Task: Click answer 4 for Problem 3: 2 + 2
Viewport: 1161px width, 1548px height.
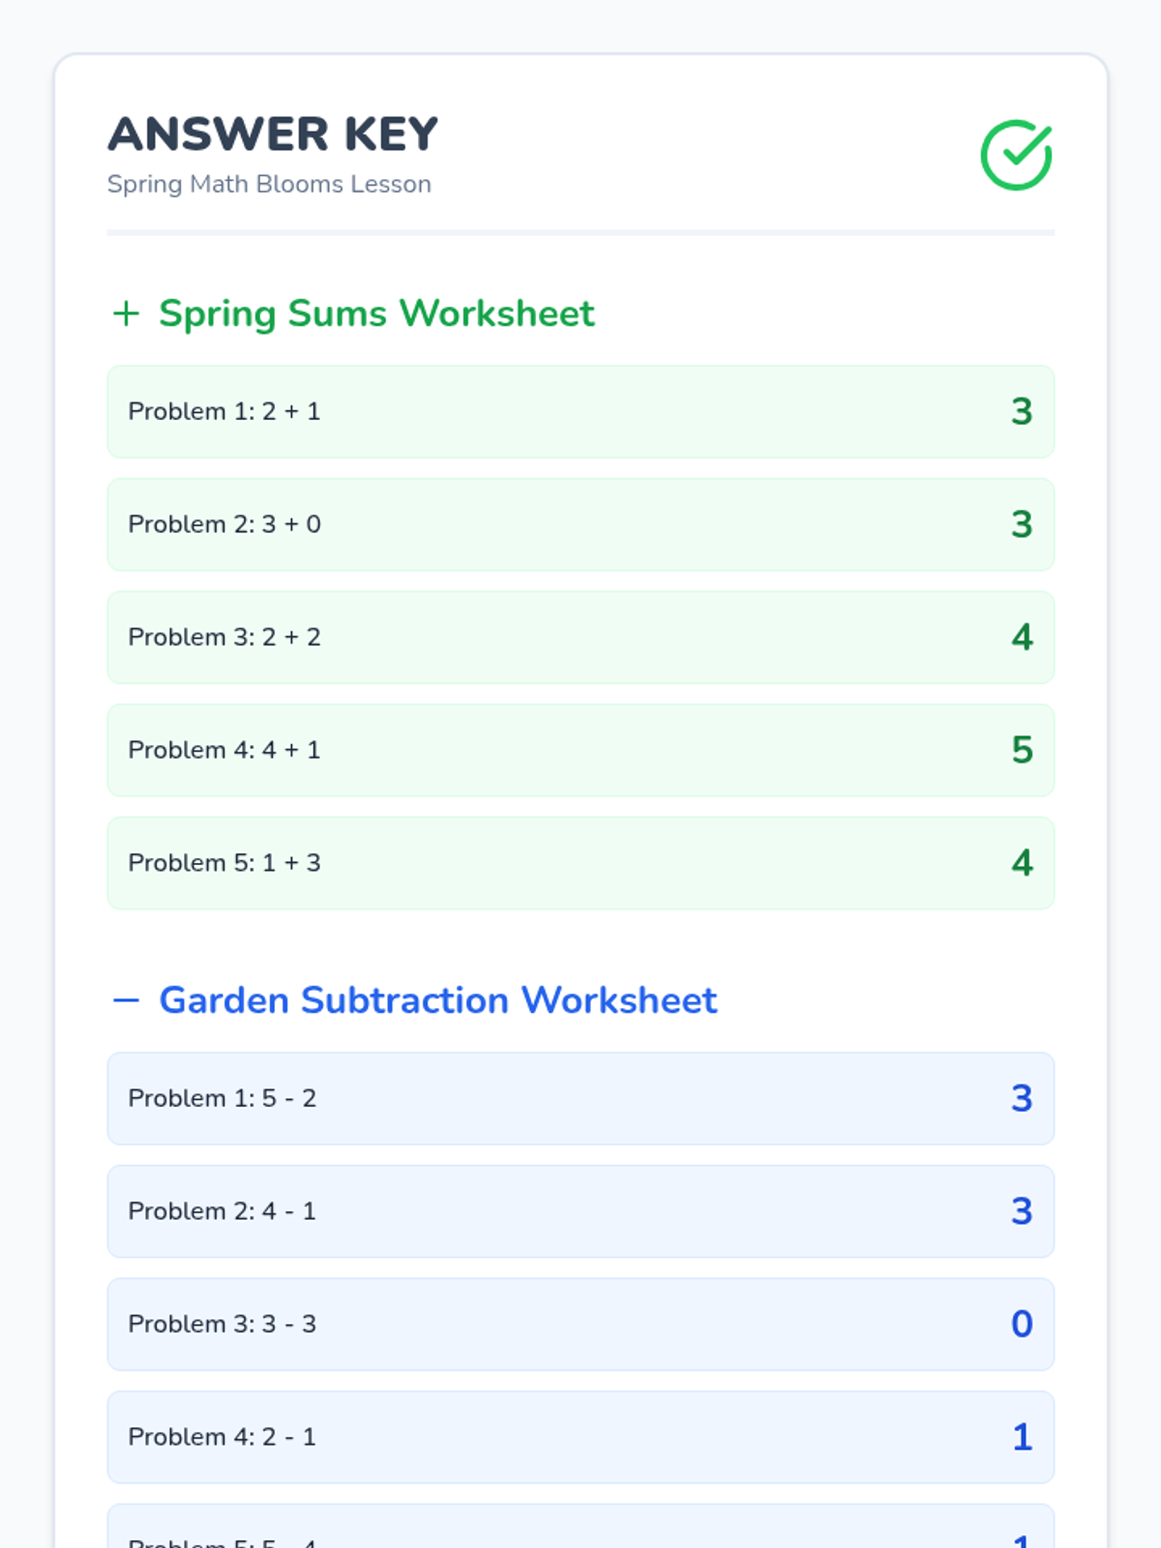Action: pos(1022,638)
